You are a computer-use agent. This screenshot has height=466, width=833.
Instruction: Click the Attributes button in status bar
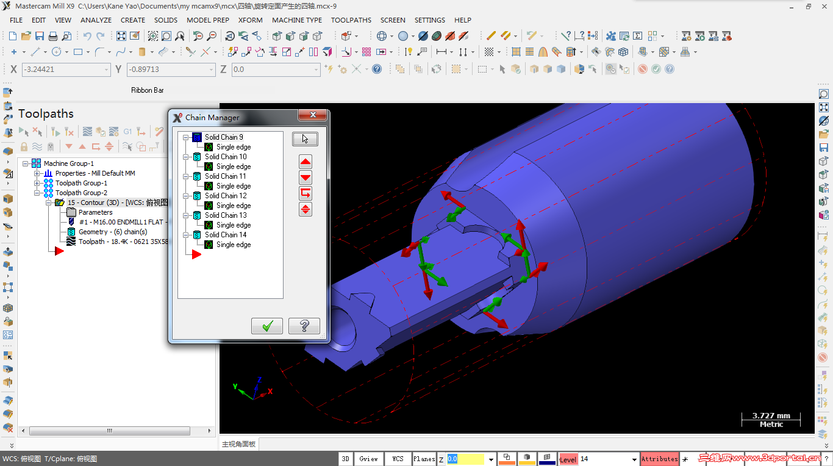(x=659, y=459)
